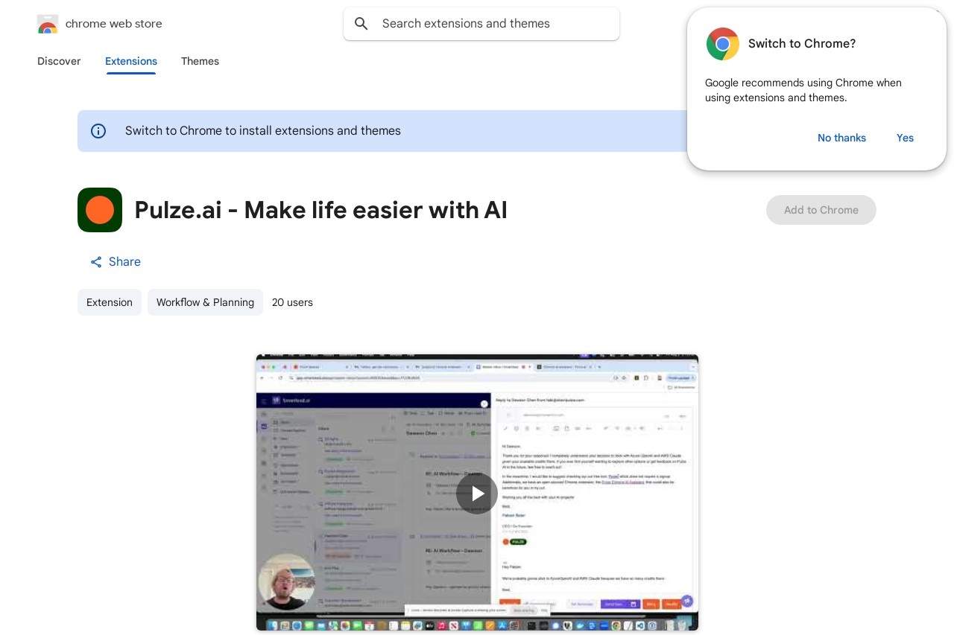Open the Extension category chip
Viewport: 954px width, 635px height.
110,302
